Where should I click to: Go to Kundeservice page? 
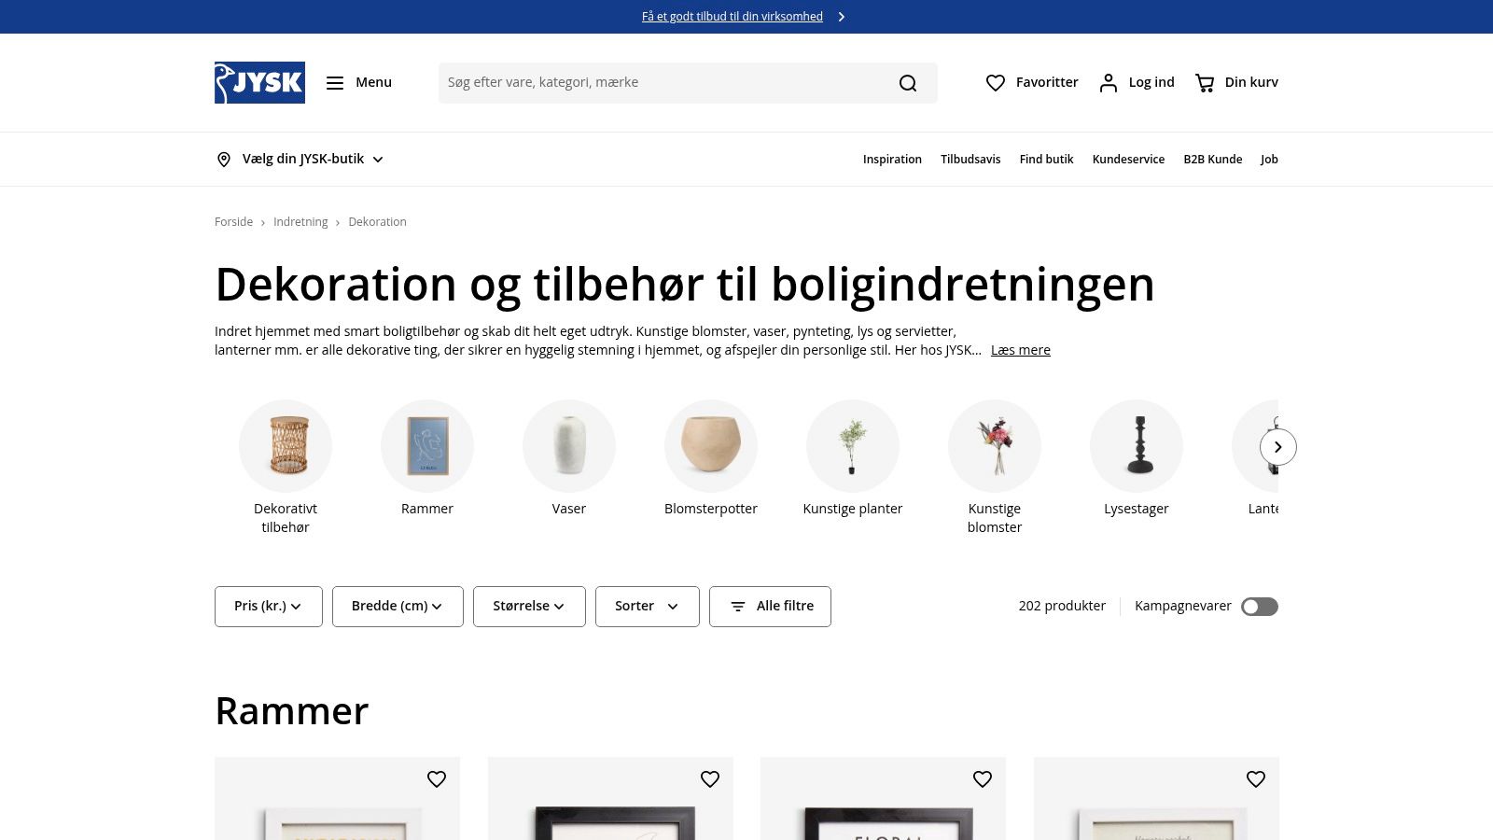coord(1128,160)
